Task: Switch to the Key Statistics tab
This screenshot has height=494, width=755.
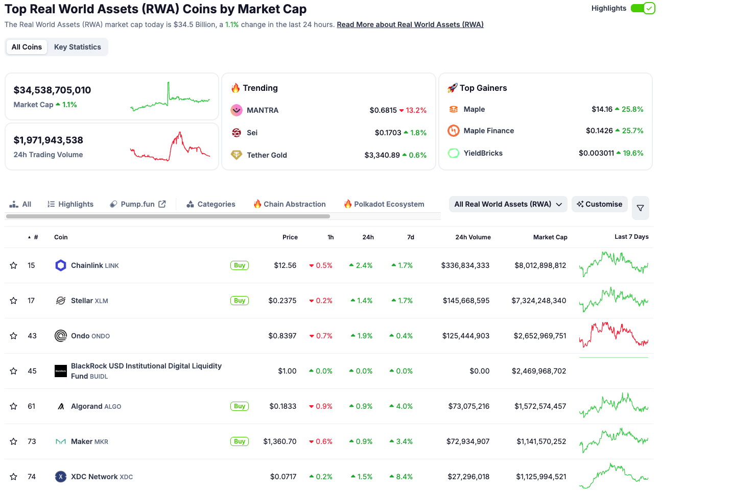Action: point(78,47)
